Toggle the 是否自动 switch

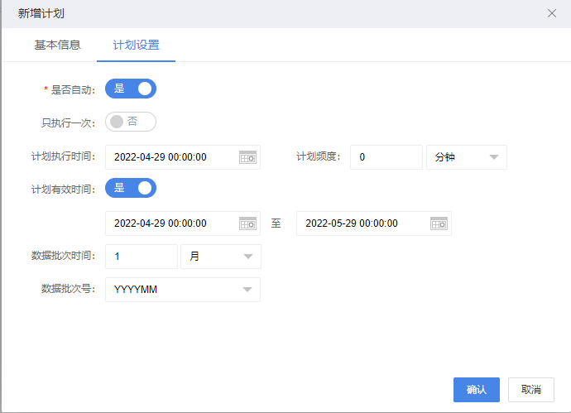pos(131,89)
